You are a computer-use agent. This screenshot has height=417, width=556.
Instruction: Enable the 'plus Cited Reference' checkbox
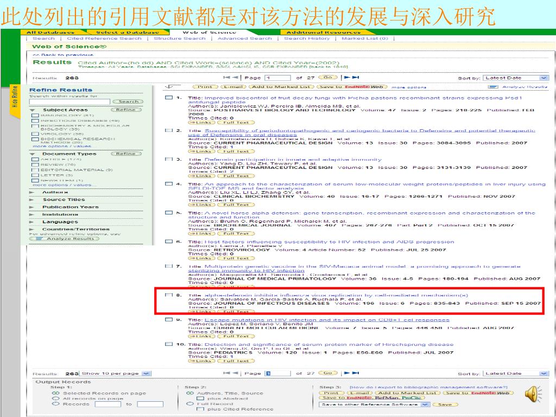[x=200, y=409]
